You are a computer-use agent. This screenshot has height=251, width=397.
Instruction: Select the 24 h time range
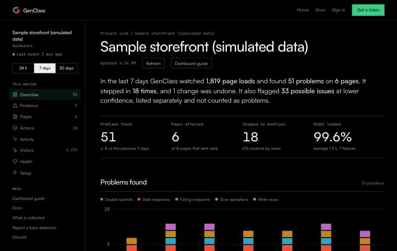click(23, 68)
